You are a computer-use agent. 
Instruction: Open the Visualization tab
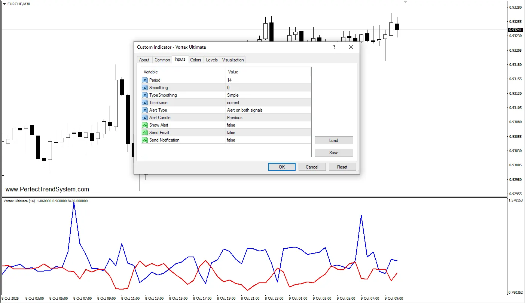click(233, 60)
